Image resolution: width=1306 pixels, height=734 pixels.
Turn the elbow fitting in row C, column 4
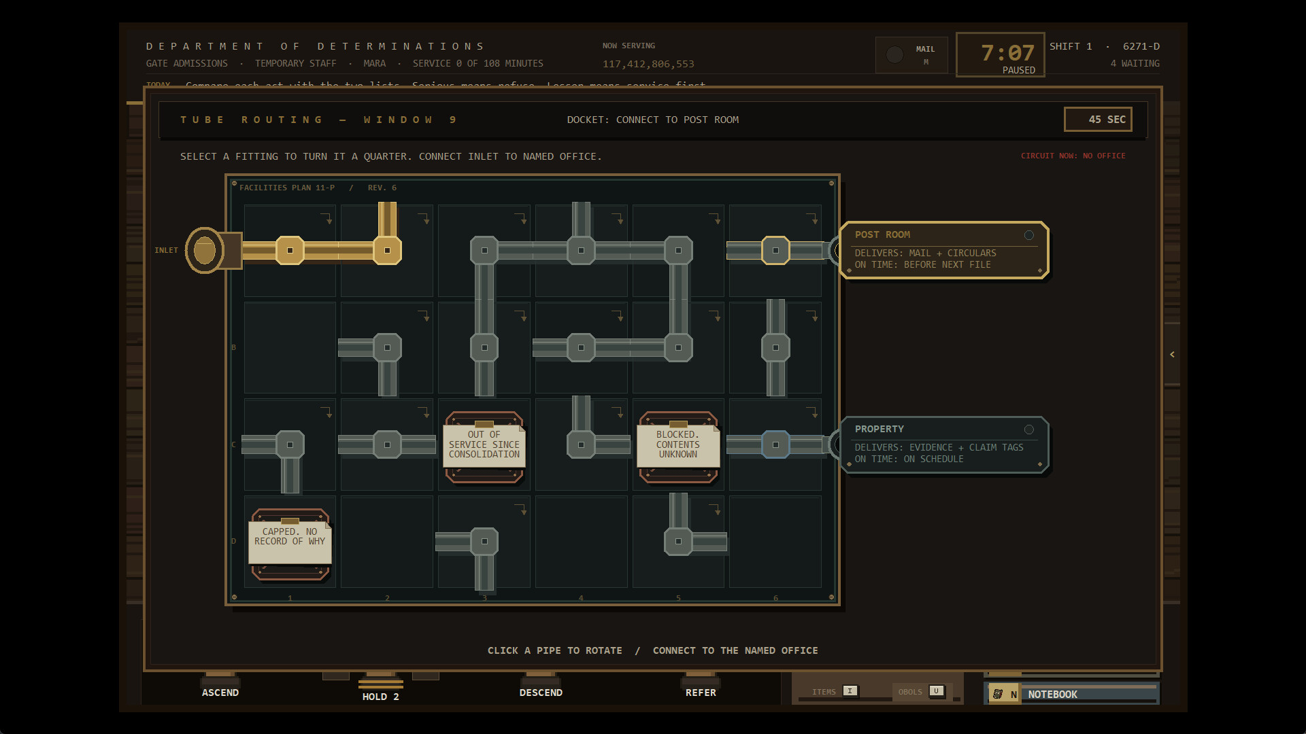point(581,445)
